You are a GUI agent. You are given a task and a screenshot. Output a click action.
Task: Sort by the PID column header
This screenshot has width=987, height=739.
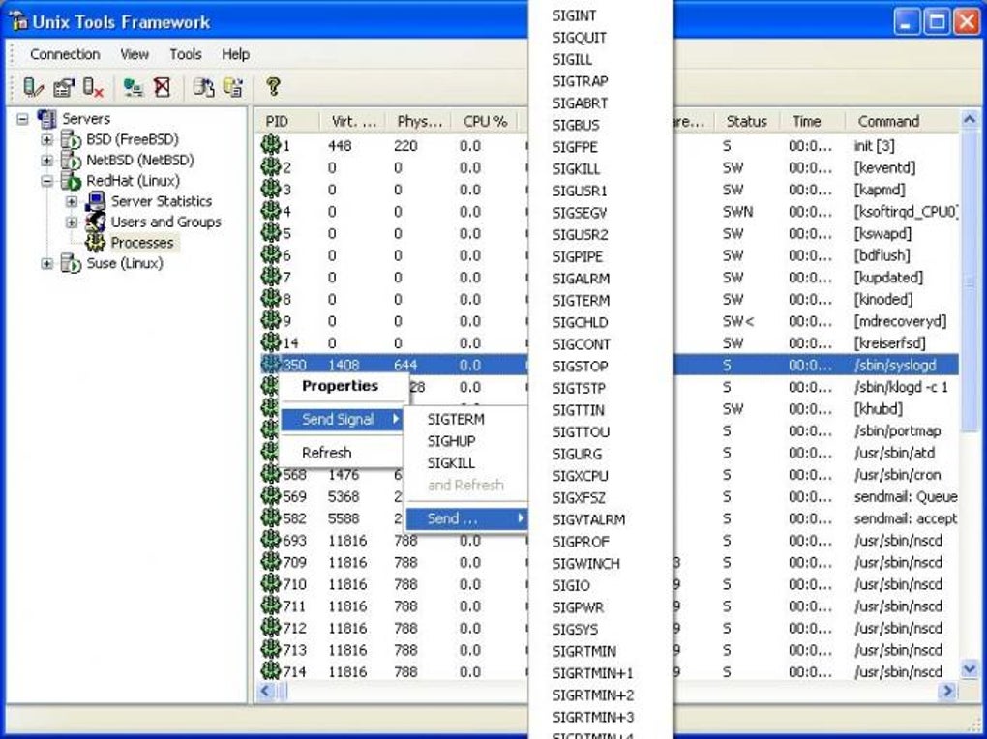click(288, 122)
